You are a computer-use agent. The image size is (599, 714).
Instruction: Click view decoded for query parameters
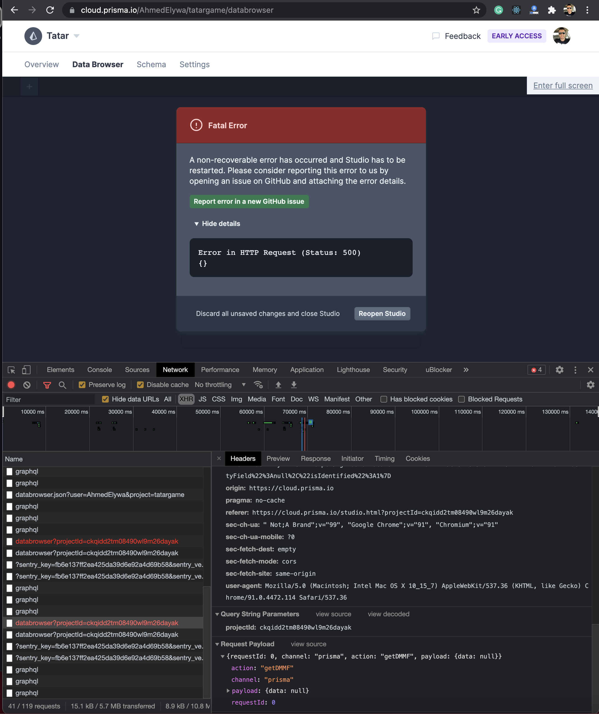click(389, 614)
